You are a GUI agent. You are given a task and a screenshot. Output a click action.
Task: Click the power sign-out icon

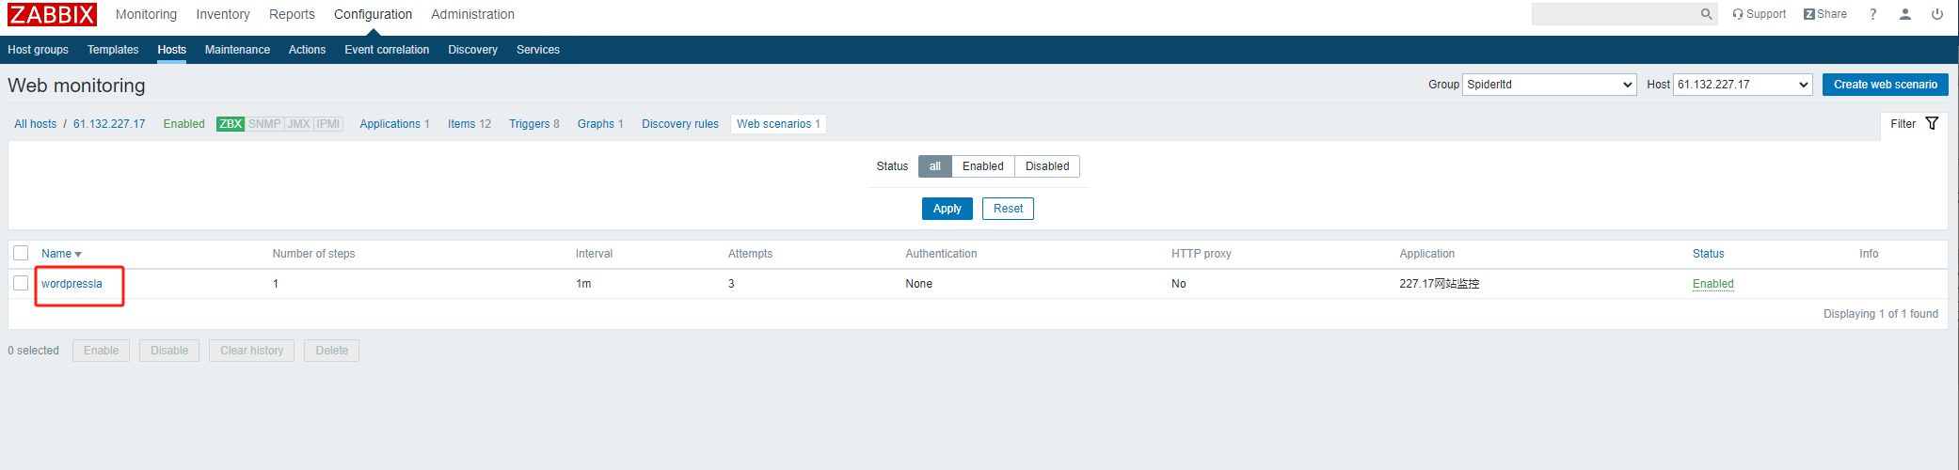coord(1937,14)
